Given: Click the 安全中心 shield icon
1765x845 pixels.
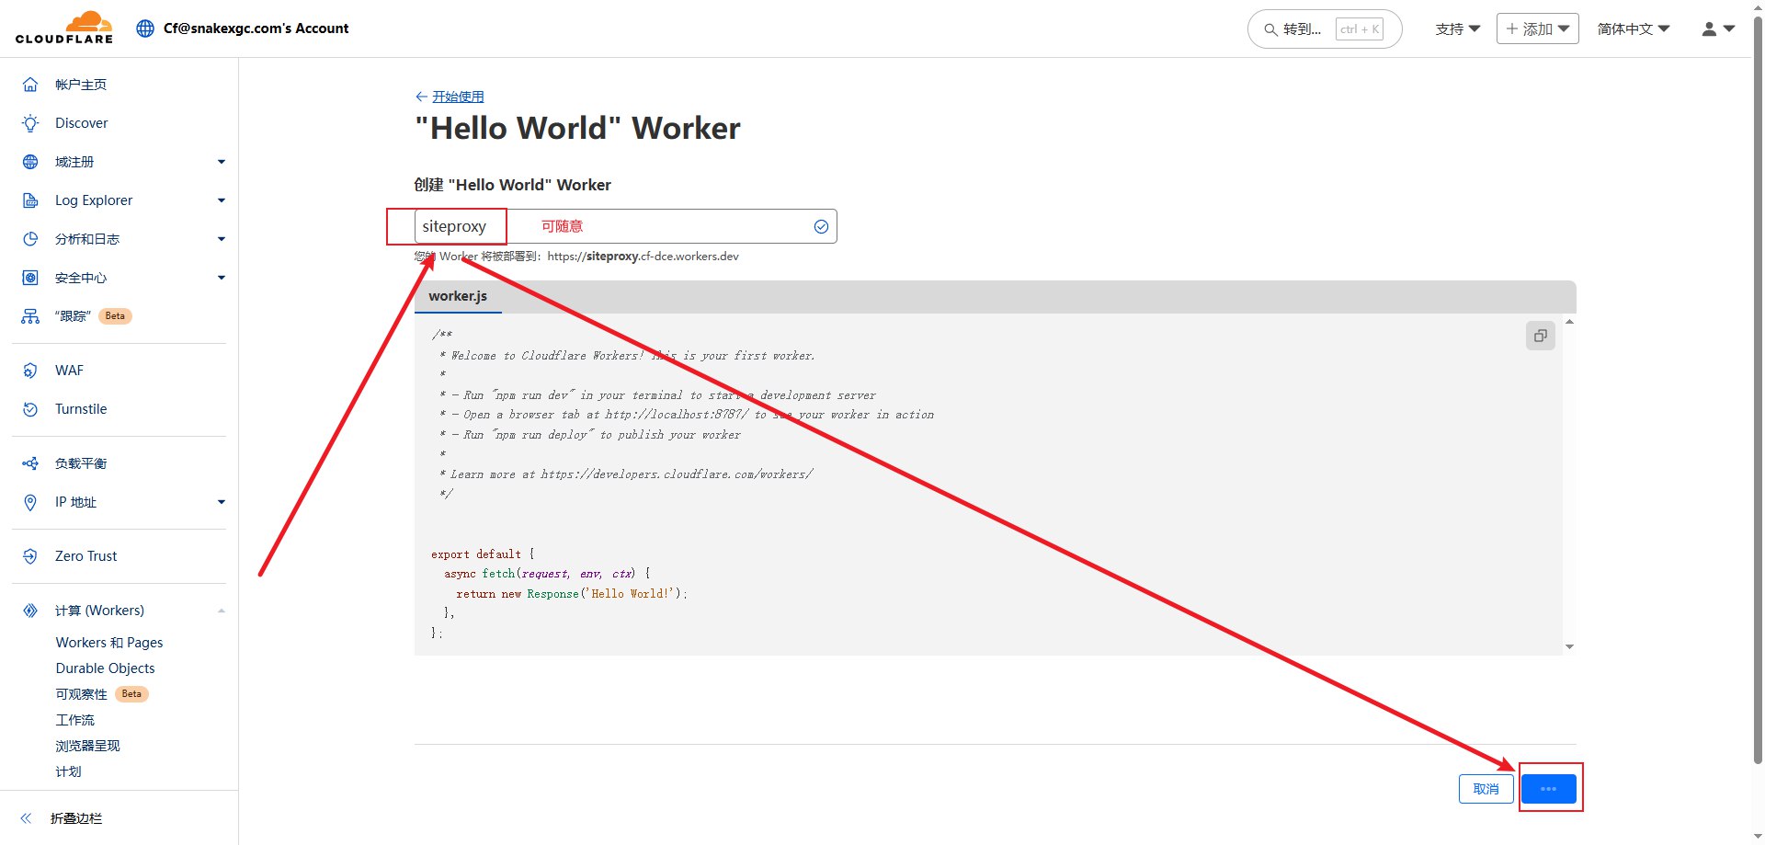Looking at the screenshot, I should (30, 278).
